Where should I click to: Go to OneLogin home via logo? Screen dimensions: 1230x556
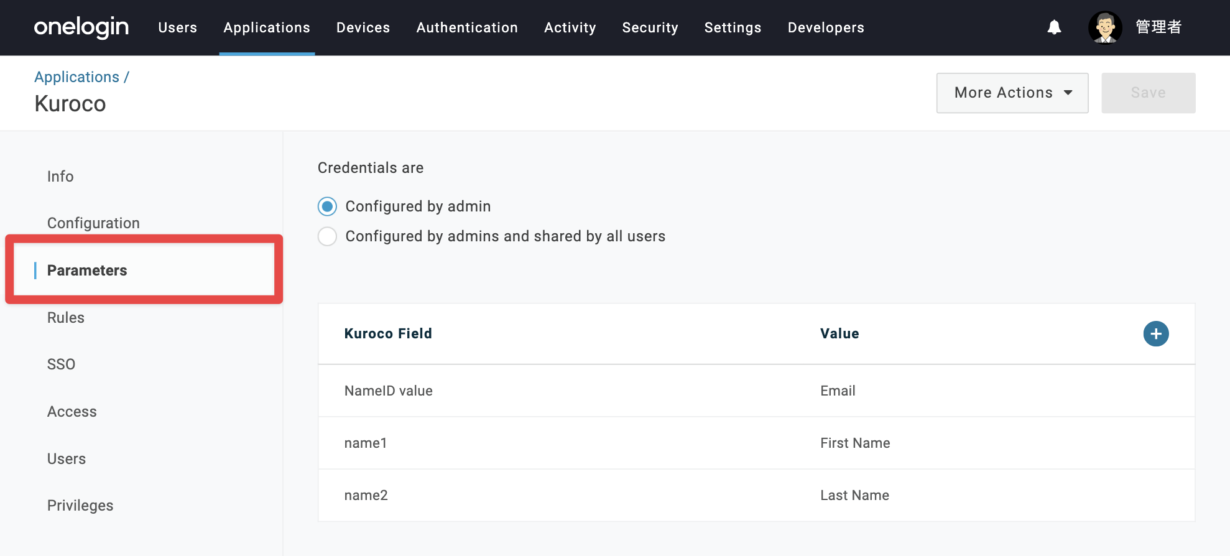tap(81, 27)
